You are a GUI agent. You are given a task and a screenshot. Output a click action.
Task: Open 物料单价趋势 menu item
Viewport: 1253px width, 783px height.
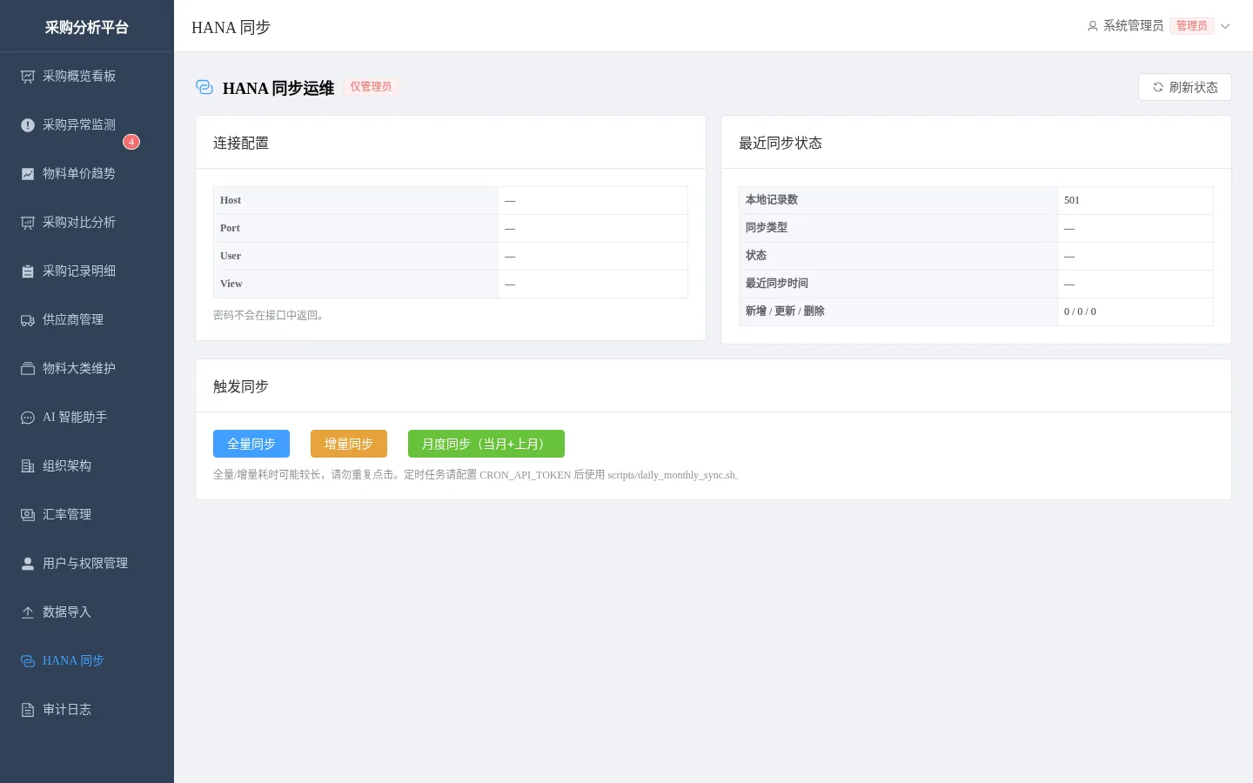(x=87, y=174)
